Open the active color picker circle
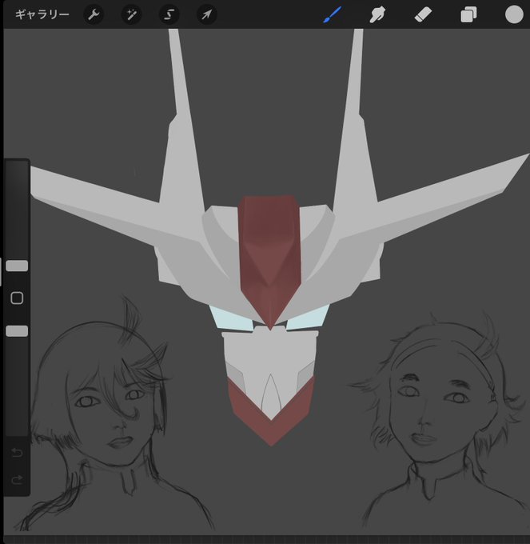 tap(514, 14)
